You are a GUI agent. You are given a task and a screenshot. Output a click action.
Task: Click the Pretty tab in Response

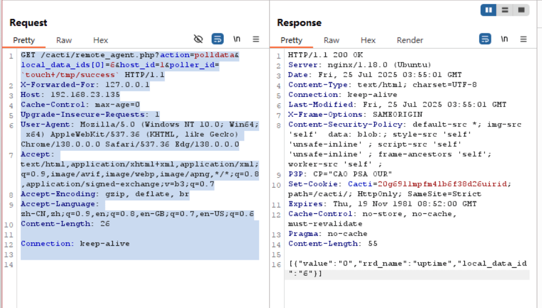click(x=291, y=40)
